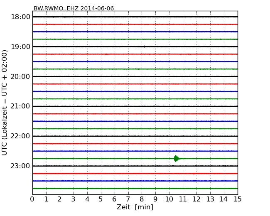
Task: Click the 1 tick label on x-axis
Action: (x=46, y=199)
